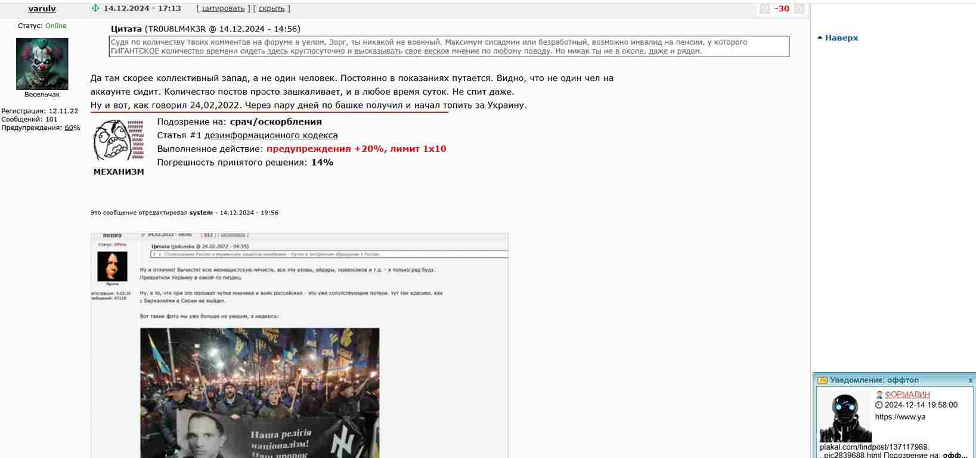Image resolution: width=976 pixels, height=458 pixels.
Task: Click the Погрешность принятого решения: 14% line
Action: 245,163
